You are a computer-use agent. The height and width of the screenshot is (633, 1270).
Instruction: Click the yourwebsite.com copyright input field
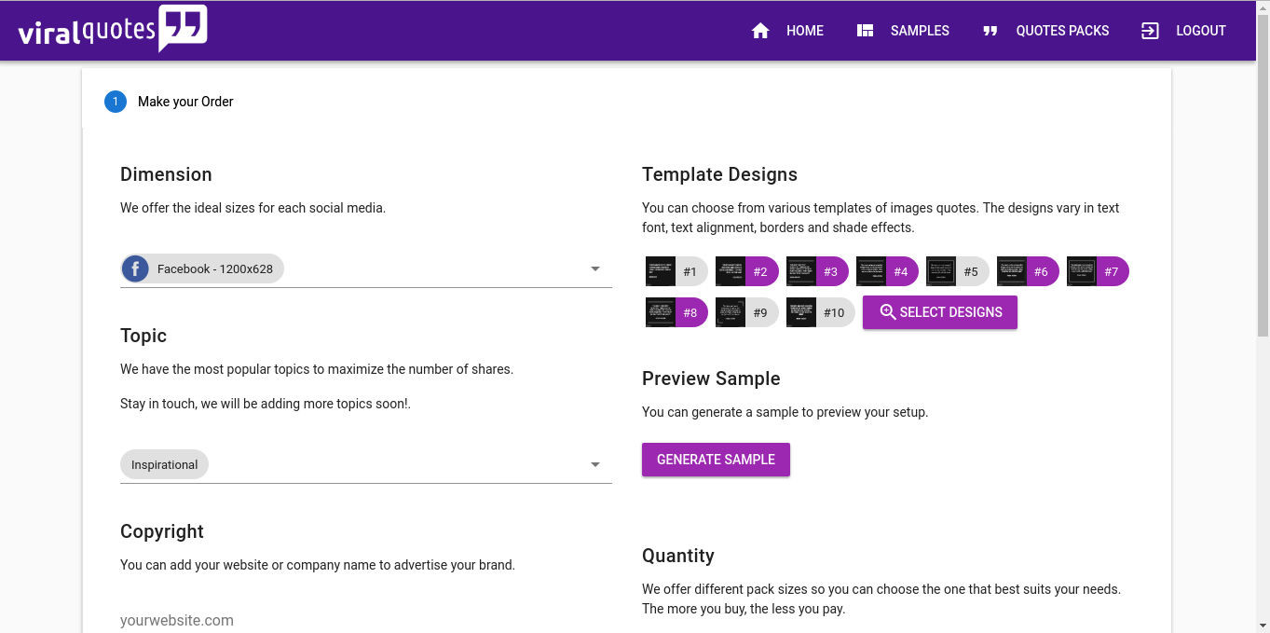tap(365, 620)
